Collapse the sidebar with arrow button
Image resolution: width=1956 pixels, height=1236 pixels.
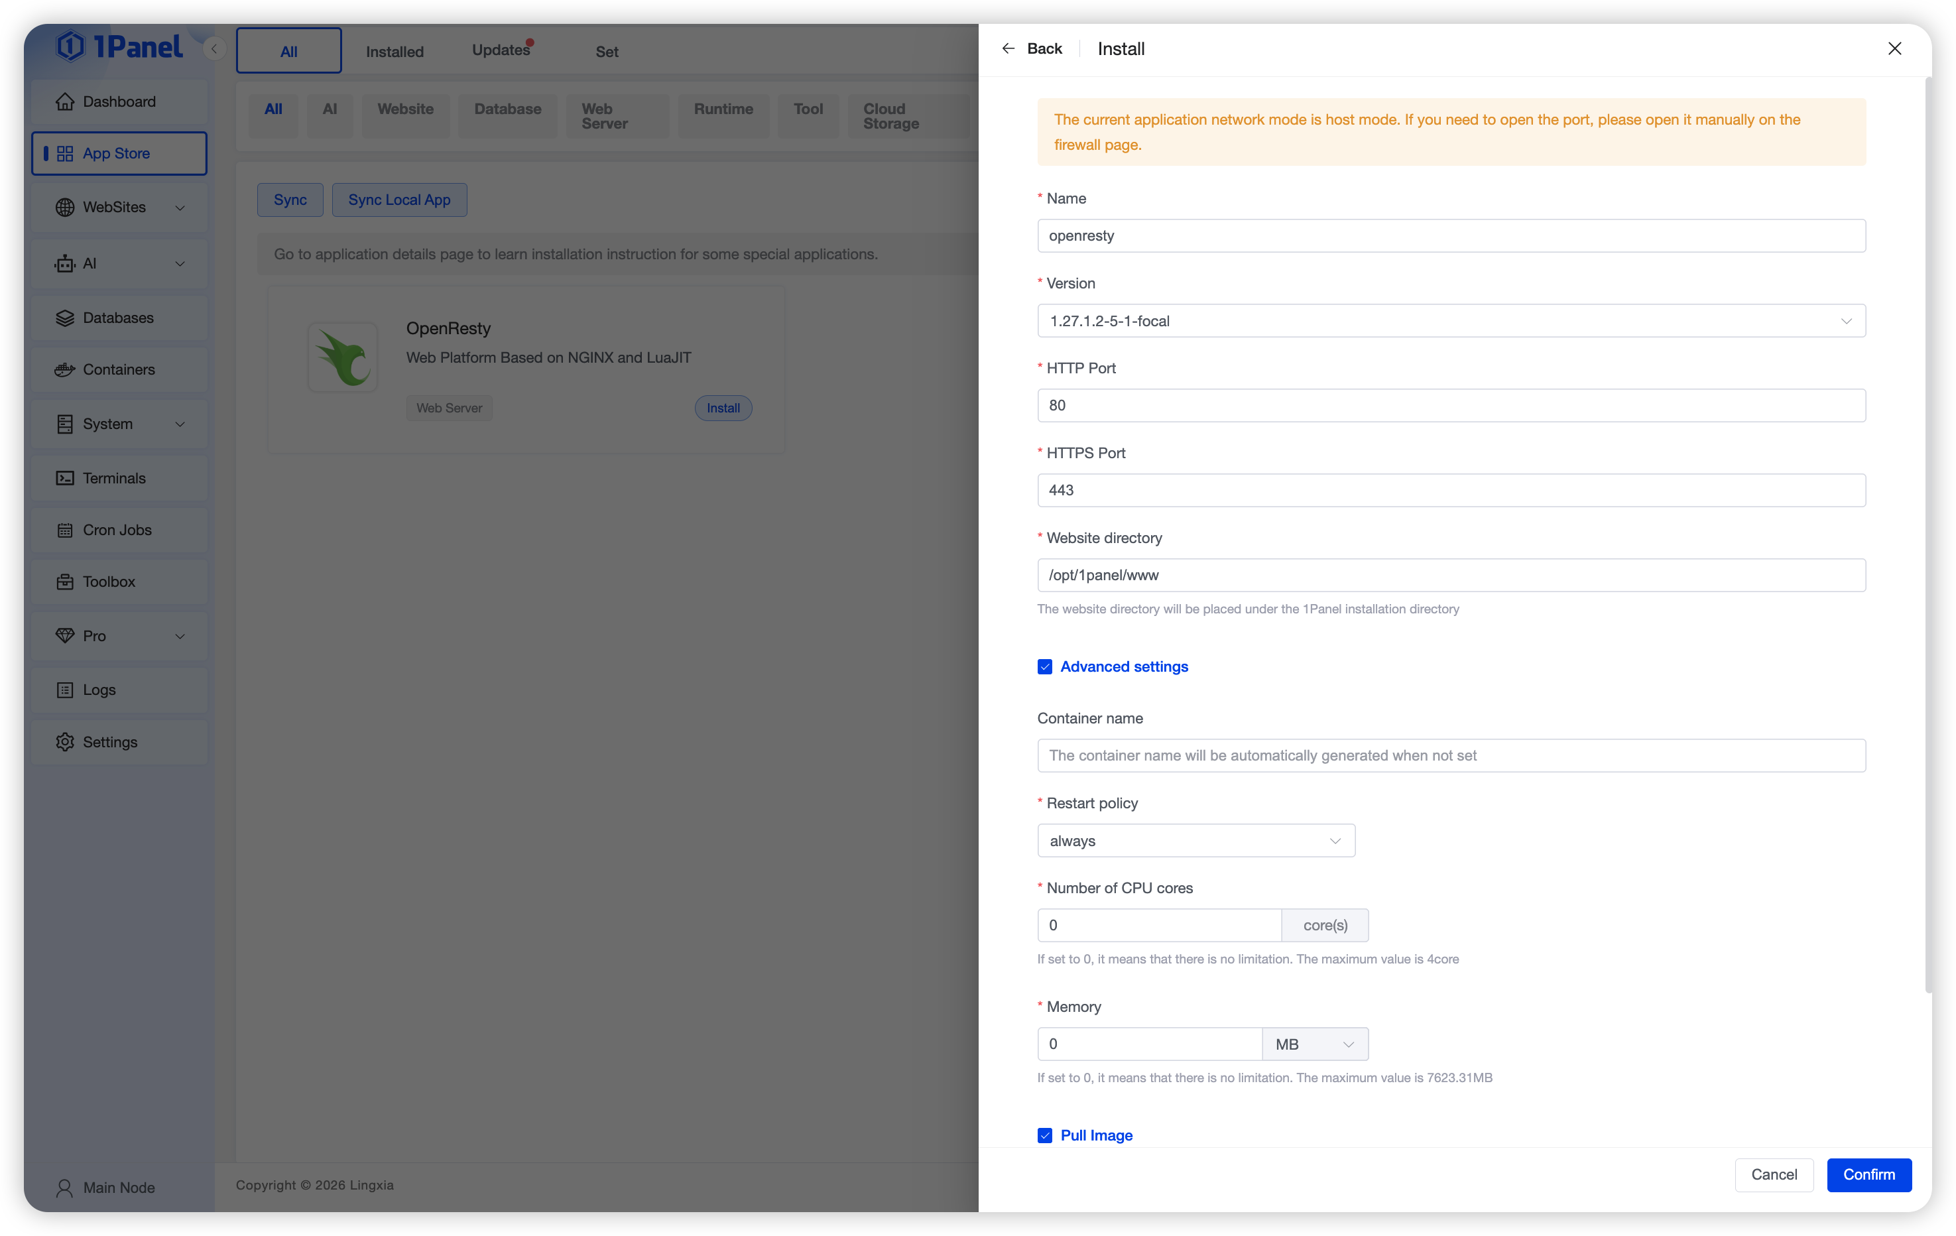[214, 48]
